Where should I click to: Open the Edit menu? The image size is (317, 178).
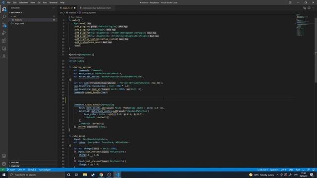click(15, 2)
